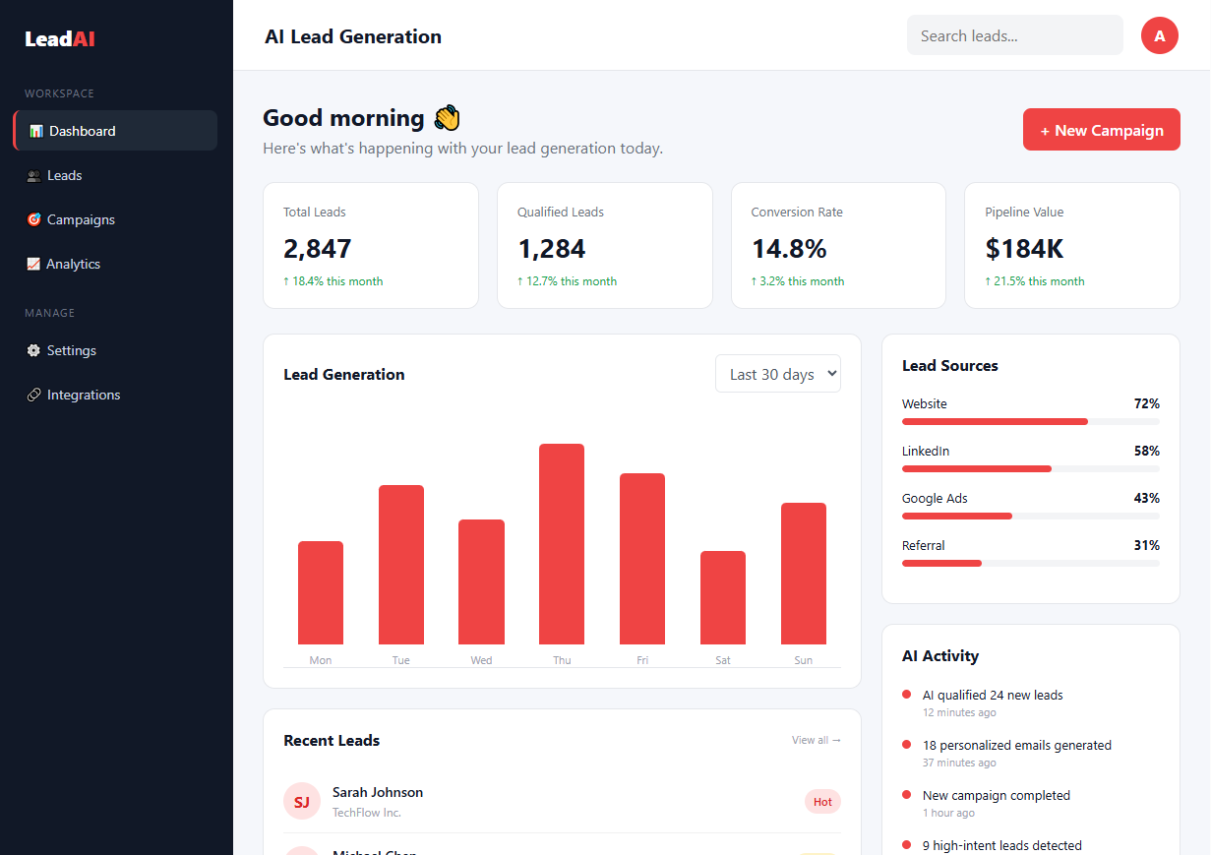Screen dimensions: 1211x855
Task: Click the Referral source progress bar
Action: click(1031, 563)
